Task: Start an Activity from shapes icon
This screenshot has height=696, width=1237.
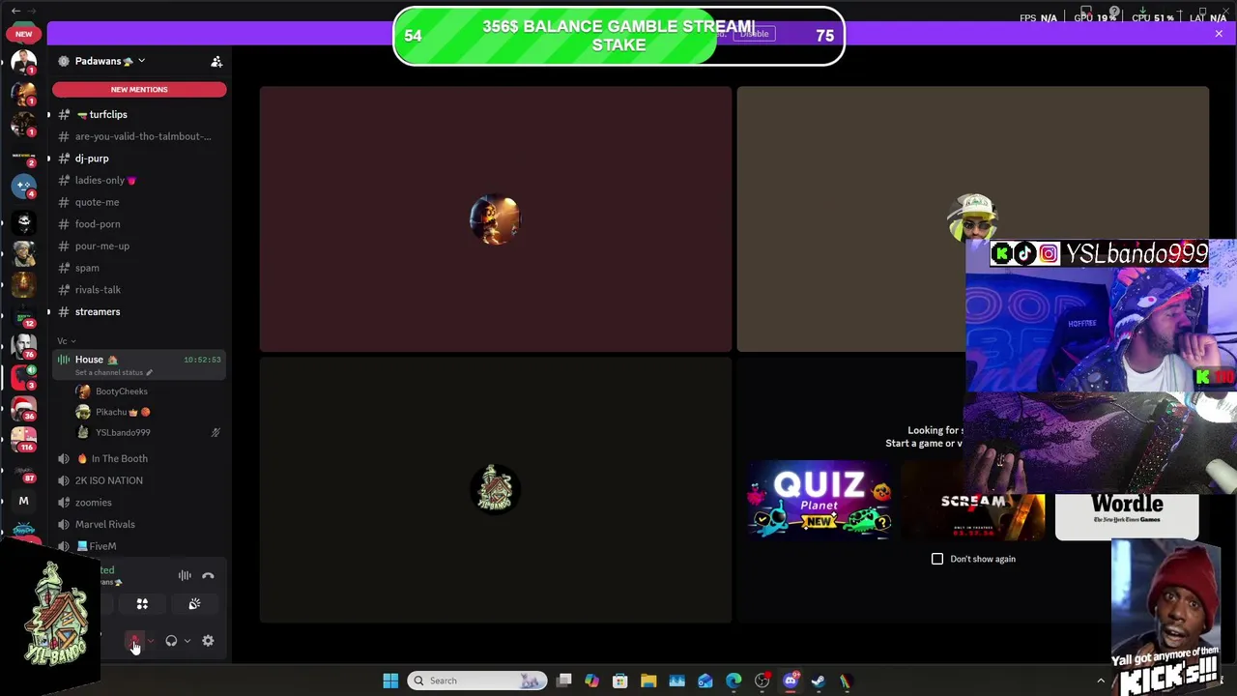Action: coord(142,604)
